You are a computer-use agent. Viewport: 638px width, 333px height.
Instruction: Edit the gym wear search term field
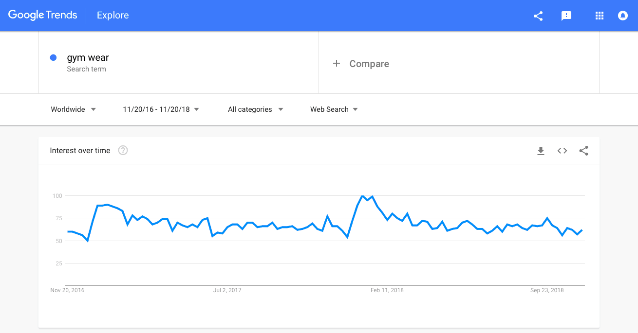(x=179, y=63)
